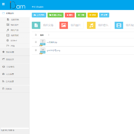Switch language to English
134x134 pixels.
tap(40, 7)
